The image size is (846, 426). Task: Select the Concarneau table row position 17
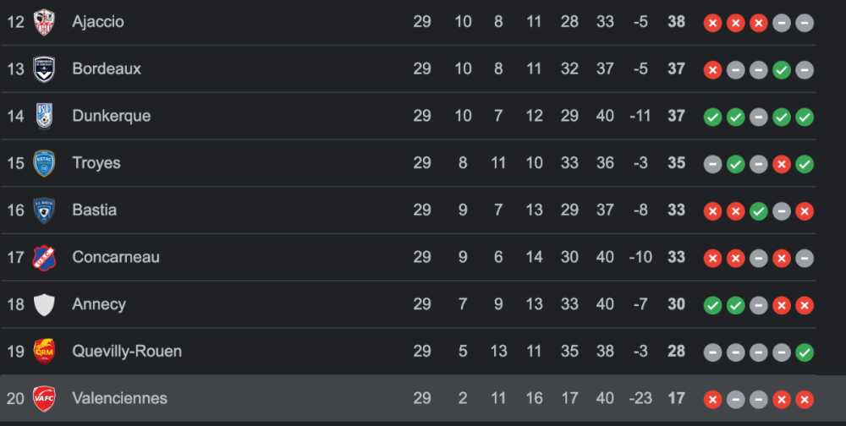pyautogui.click(x=16, y=257)
